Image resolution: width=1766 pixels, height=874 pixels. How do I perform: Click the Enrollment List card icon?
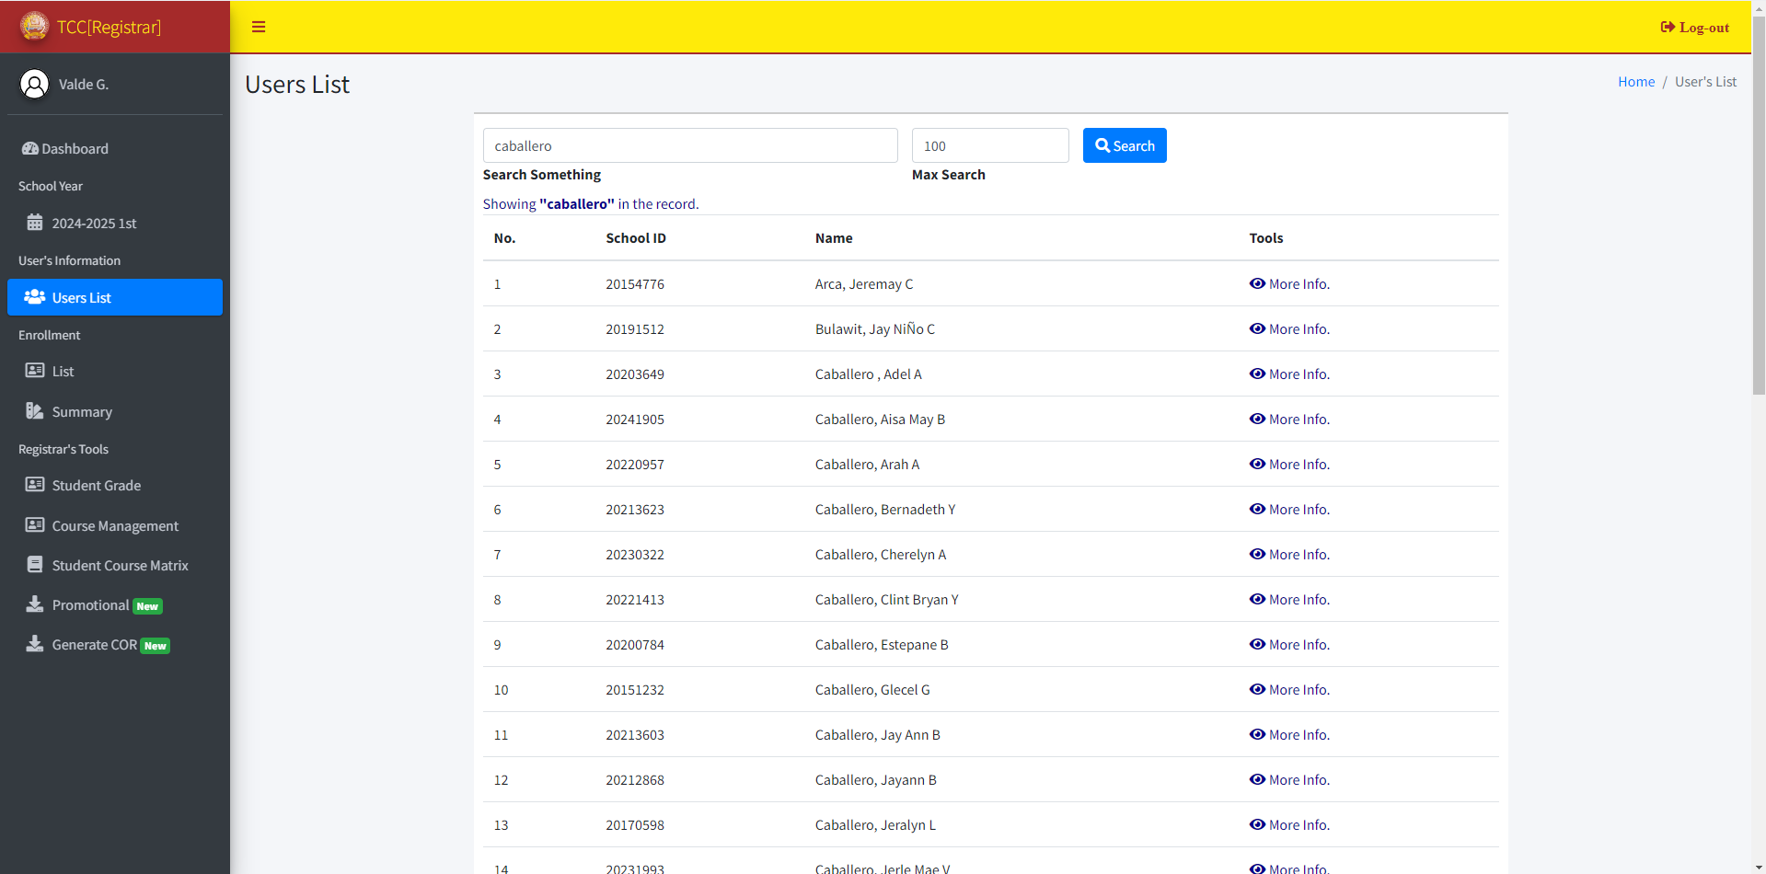tap(35, 371)
